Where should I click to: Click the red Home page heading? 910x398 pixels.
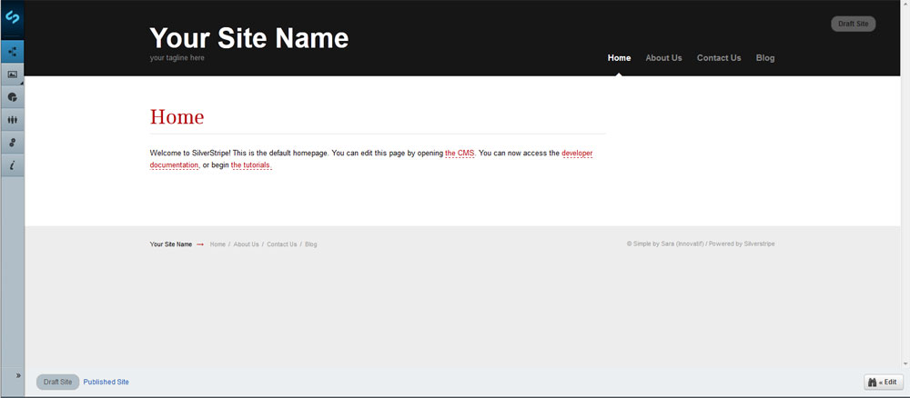point(177,117)
